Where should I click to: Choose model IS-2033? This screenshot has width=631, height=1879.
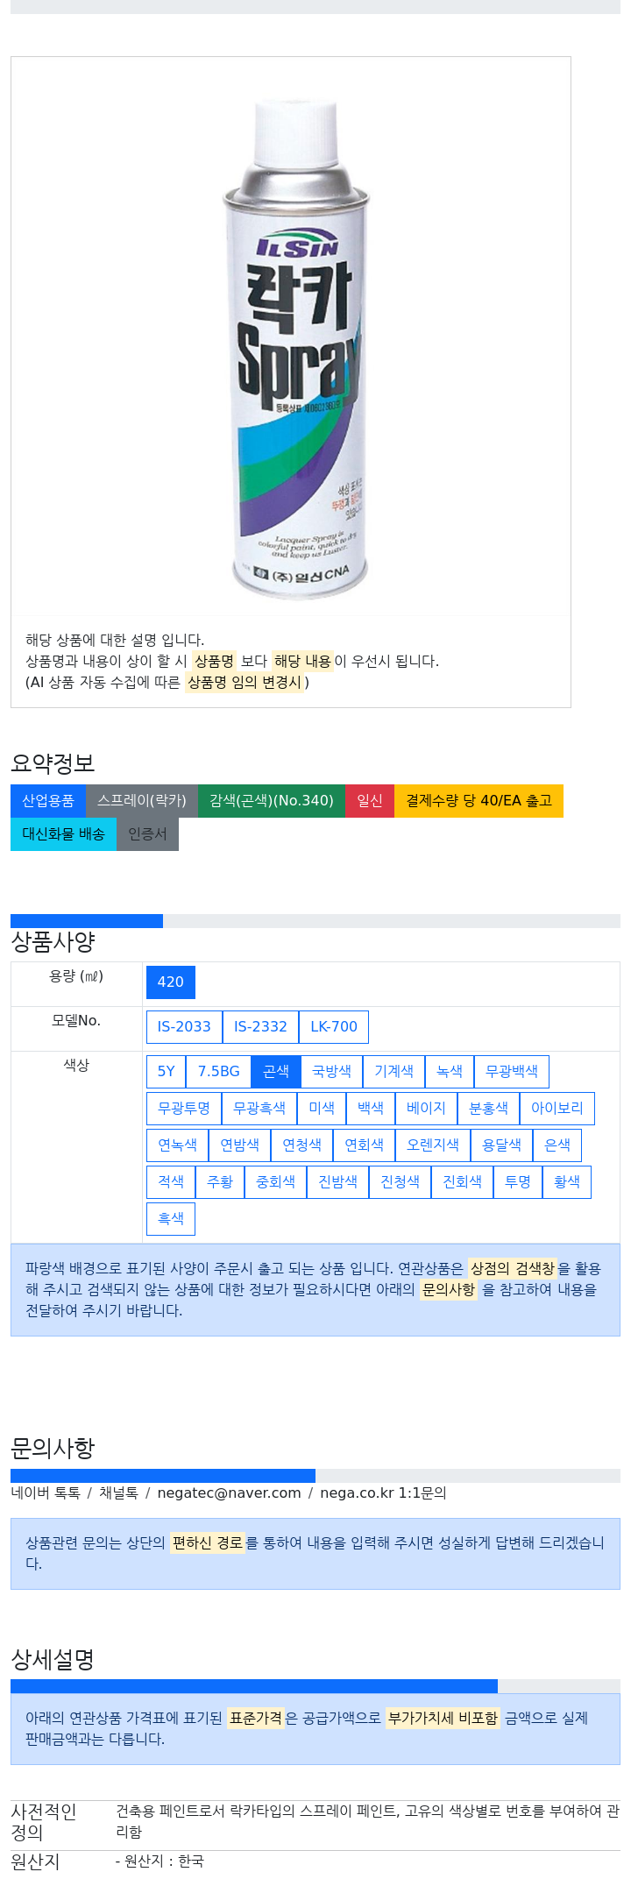pos(184,1027)
